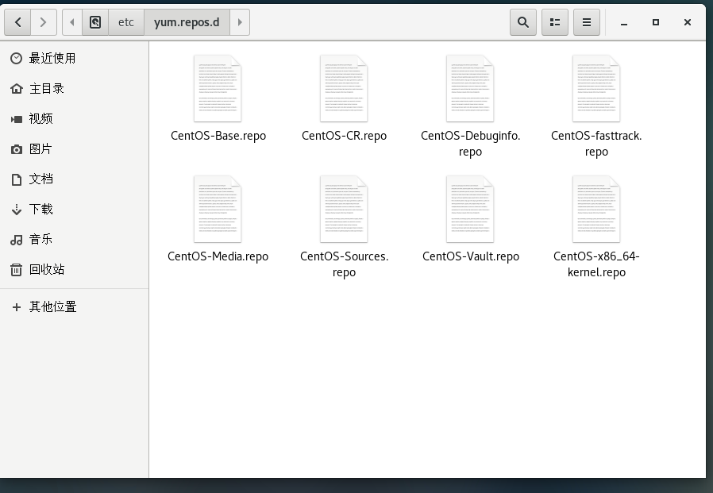The width and height of the screenshot is (713, 493).
Task: Click the CentOS-x86_64-kernel.repo filename label
Action: click(x=596, y=264)
